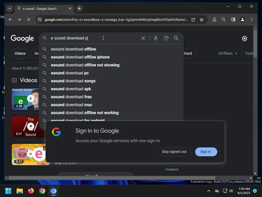Click the vertical page scrollbar

click(255, 44)
